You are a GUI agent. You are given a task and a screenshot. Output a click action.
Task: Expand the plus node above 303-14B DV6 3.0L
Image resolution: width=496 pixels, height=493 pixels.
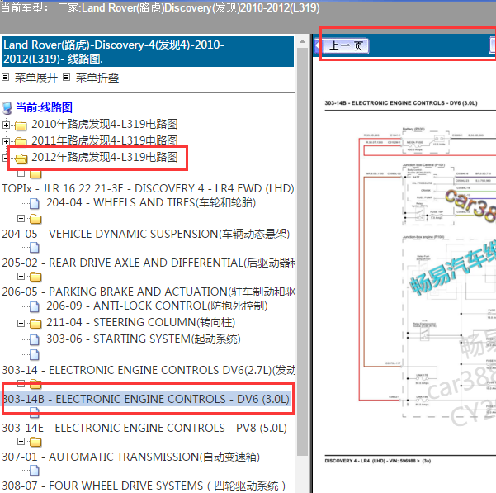[21, 383]
